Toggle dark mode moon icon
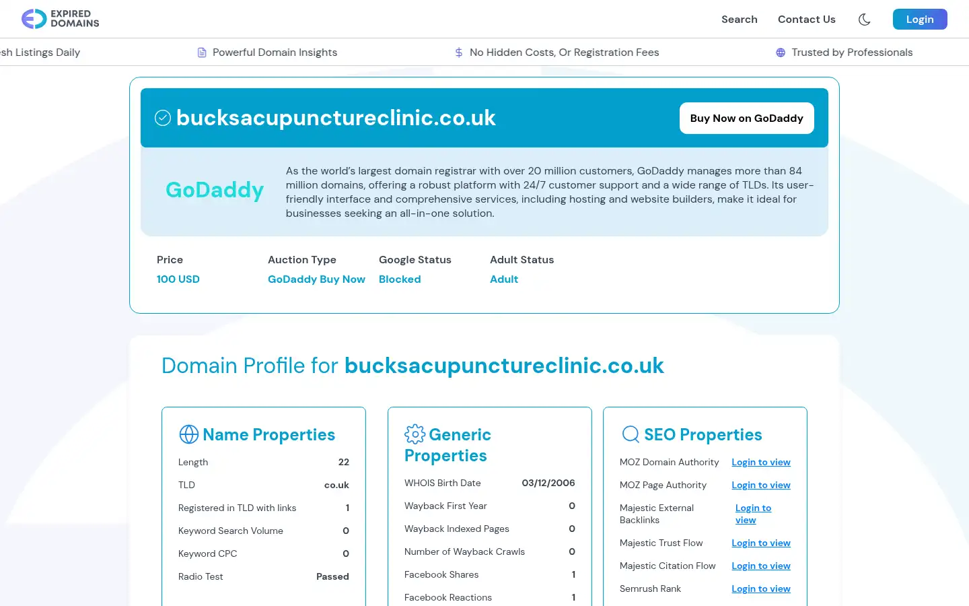The height and width of the screenshot is (606, 969). (865, 20)
